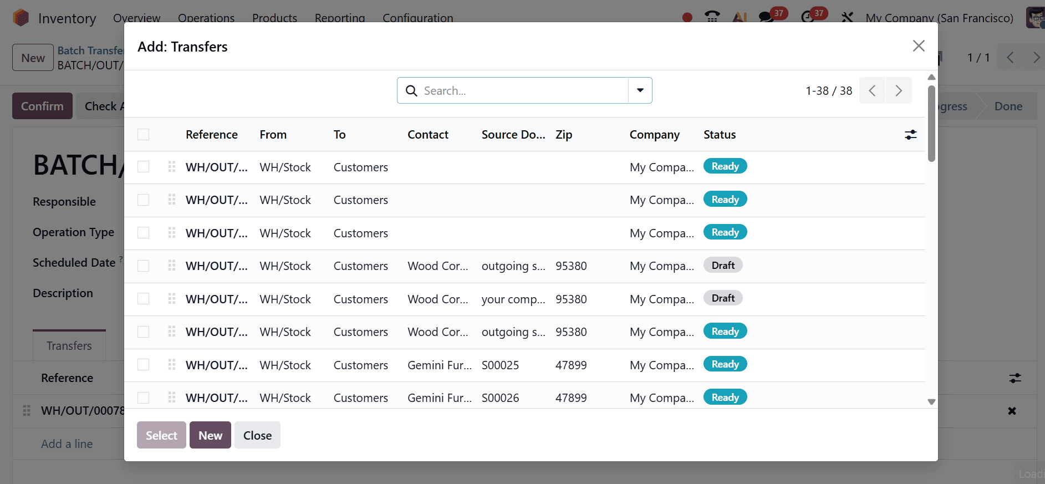Open the dialog's optional columns adjust icon
Viewport: 1045px width, 484px height.
point(910,135)
